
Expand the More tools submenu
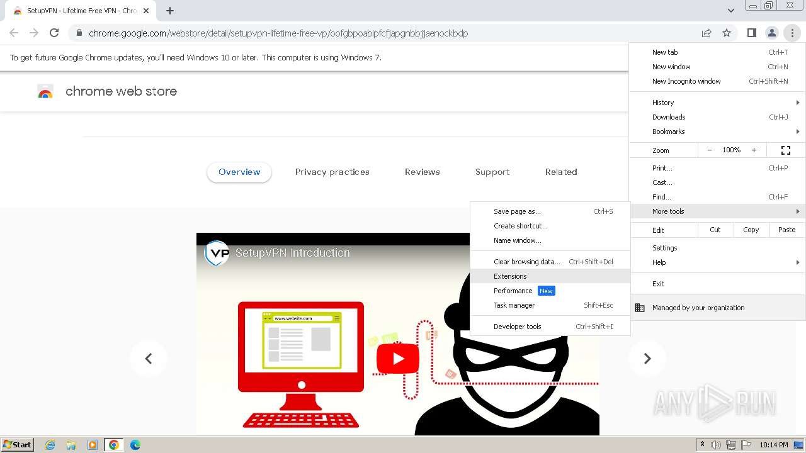(717, 211)
